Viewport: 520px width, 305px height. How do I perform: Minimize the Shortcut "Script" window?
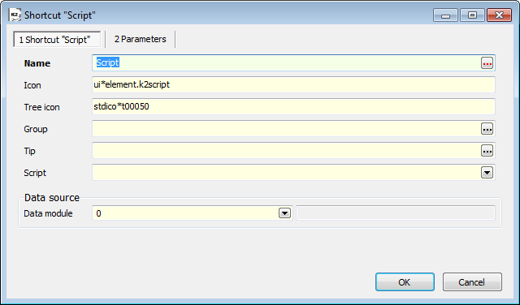tap(445, 15)
